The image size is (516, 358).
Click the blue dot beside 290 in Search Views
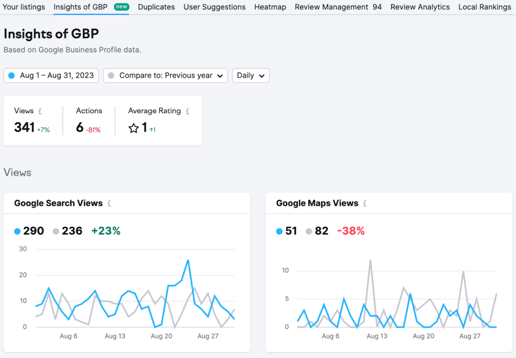(18, 231)
